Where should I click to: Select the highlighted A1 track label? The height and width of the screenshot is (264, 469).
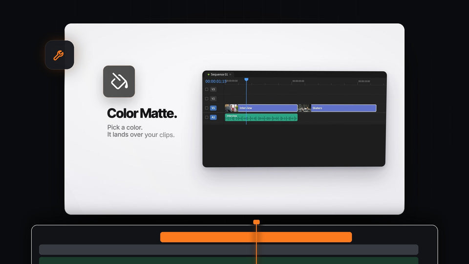213,117
